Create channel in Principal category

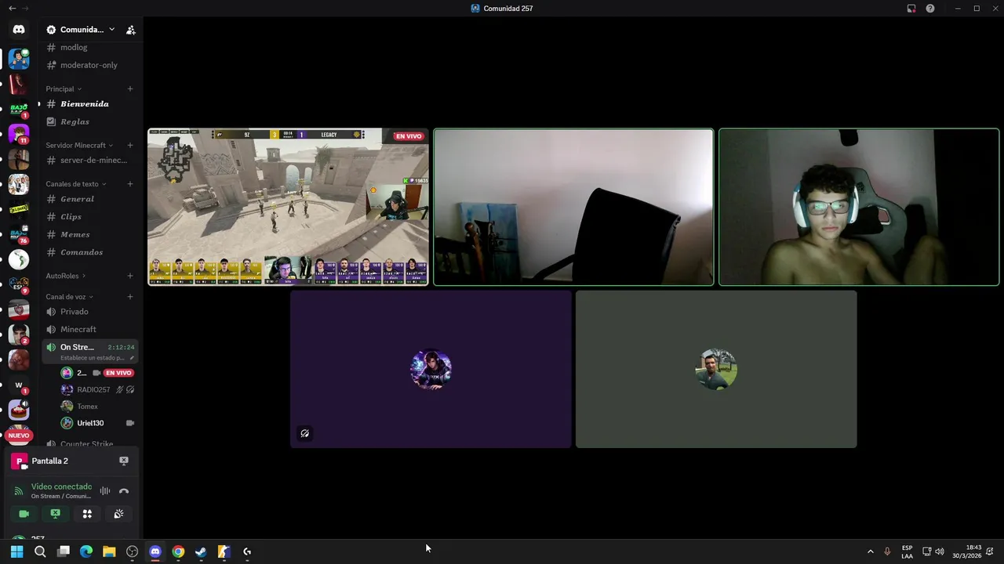(130, 89)
